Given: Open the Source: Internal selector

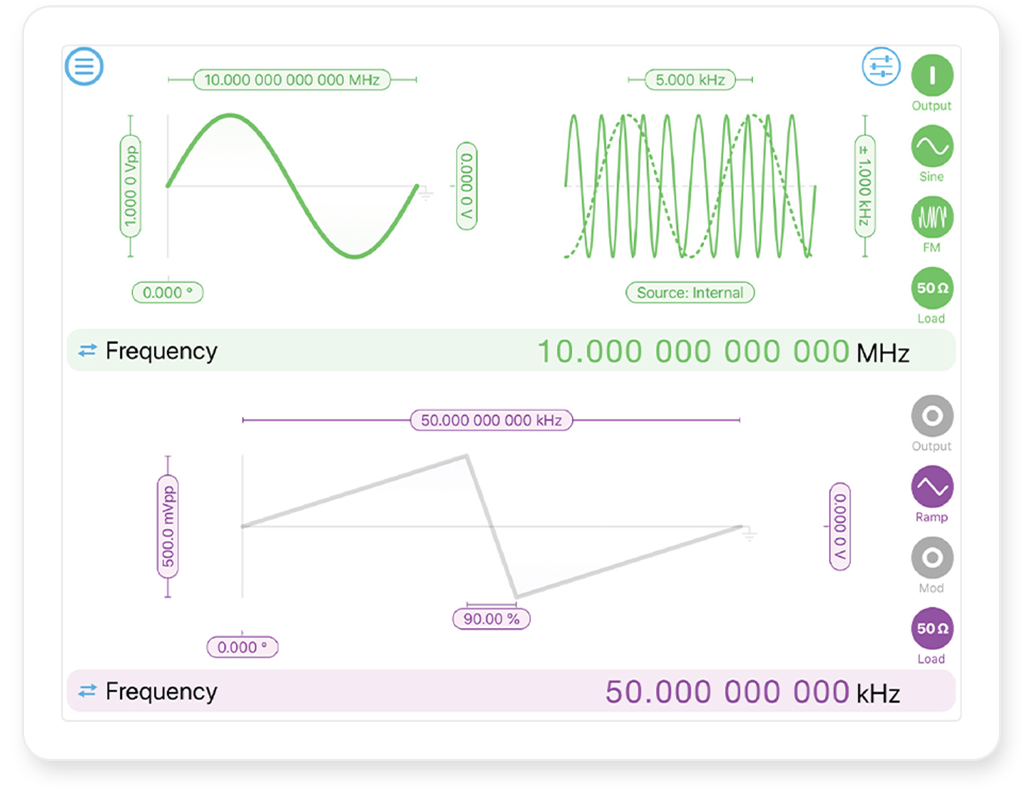Looking at the screenshot, I should tap(690, 293).
